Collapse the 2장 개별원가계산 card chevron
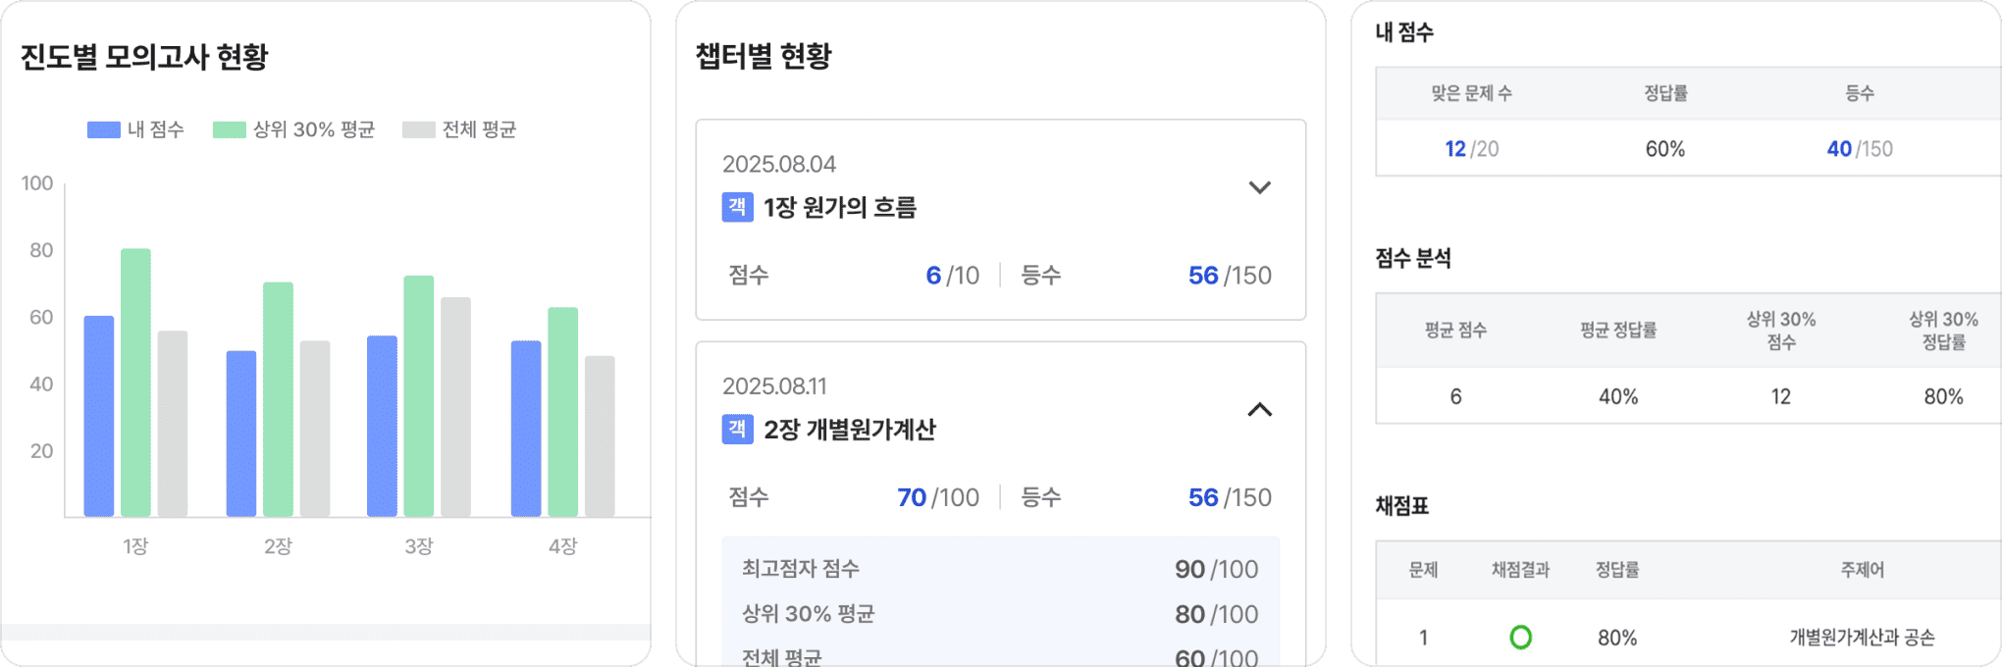Viewport: 2002px width, 667px height. 1259,410
